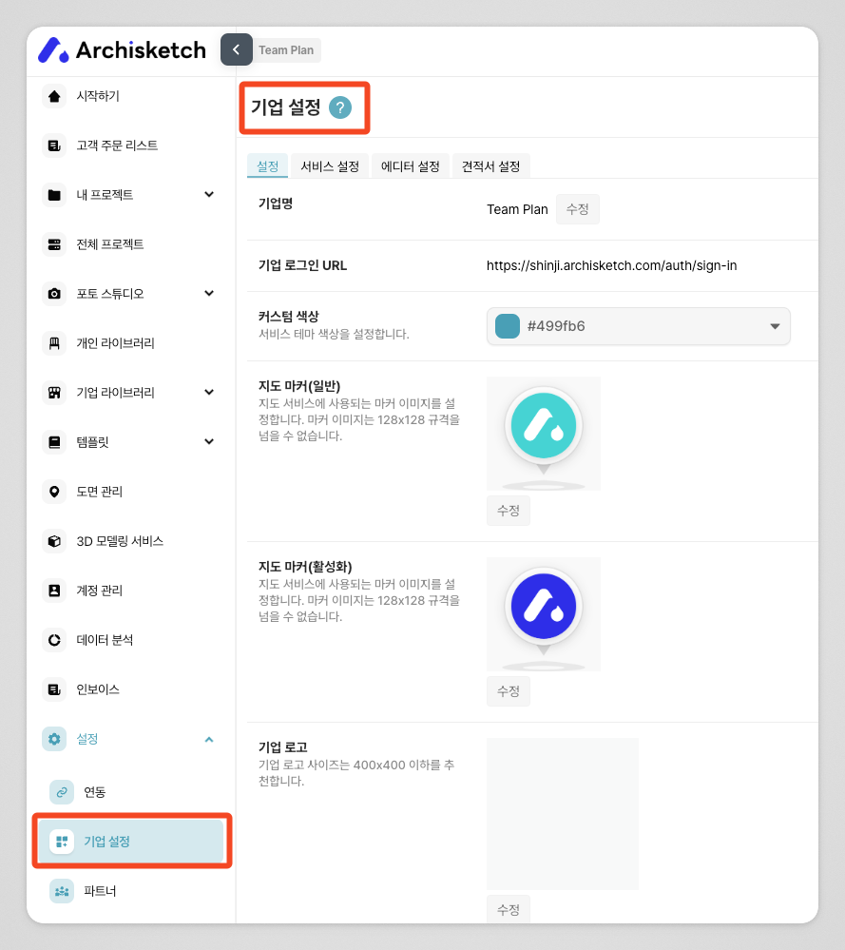Click 수정 under 지도 마커(일반) image
This screenshot has height=950, width=845.
pyautogui.click(x=509, y=510)
